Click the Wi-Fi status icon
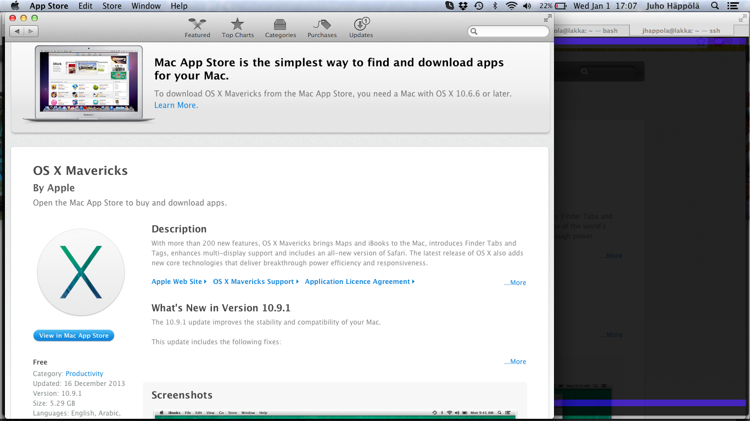This screenshot has height=421, width=750. tap(511, 6)
